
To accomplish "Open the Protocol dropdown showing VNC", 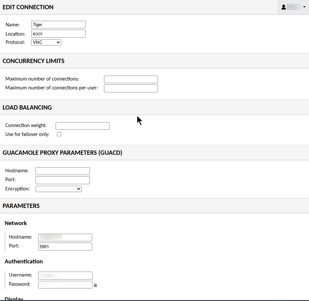I will tap(46, 42).
